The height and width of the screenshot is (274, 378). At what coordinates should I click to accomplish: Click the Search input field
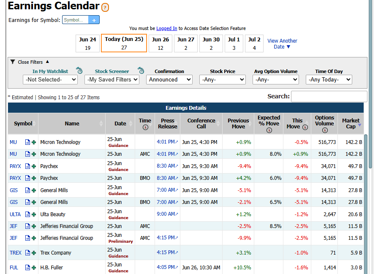[x=329, y=96]
